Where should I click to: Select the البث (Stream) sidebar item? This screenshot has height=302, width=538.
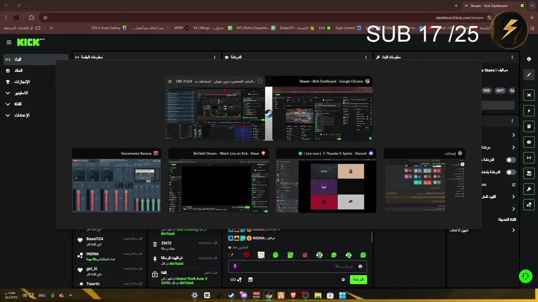(35, 60)
